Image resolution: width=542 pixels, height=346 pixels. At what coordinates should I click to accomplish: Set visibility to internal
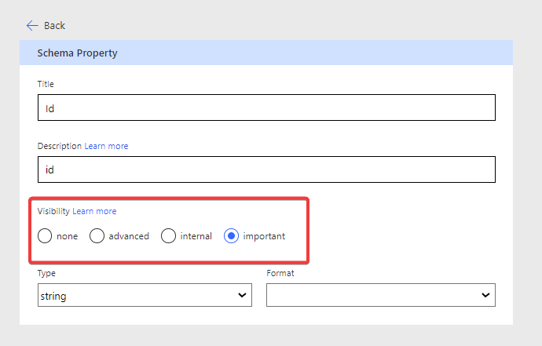169,236
